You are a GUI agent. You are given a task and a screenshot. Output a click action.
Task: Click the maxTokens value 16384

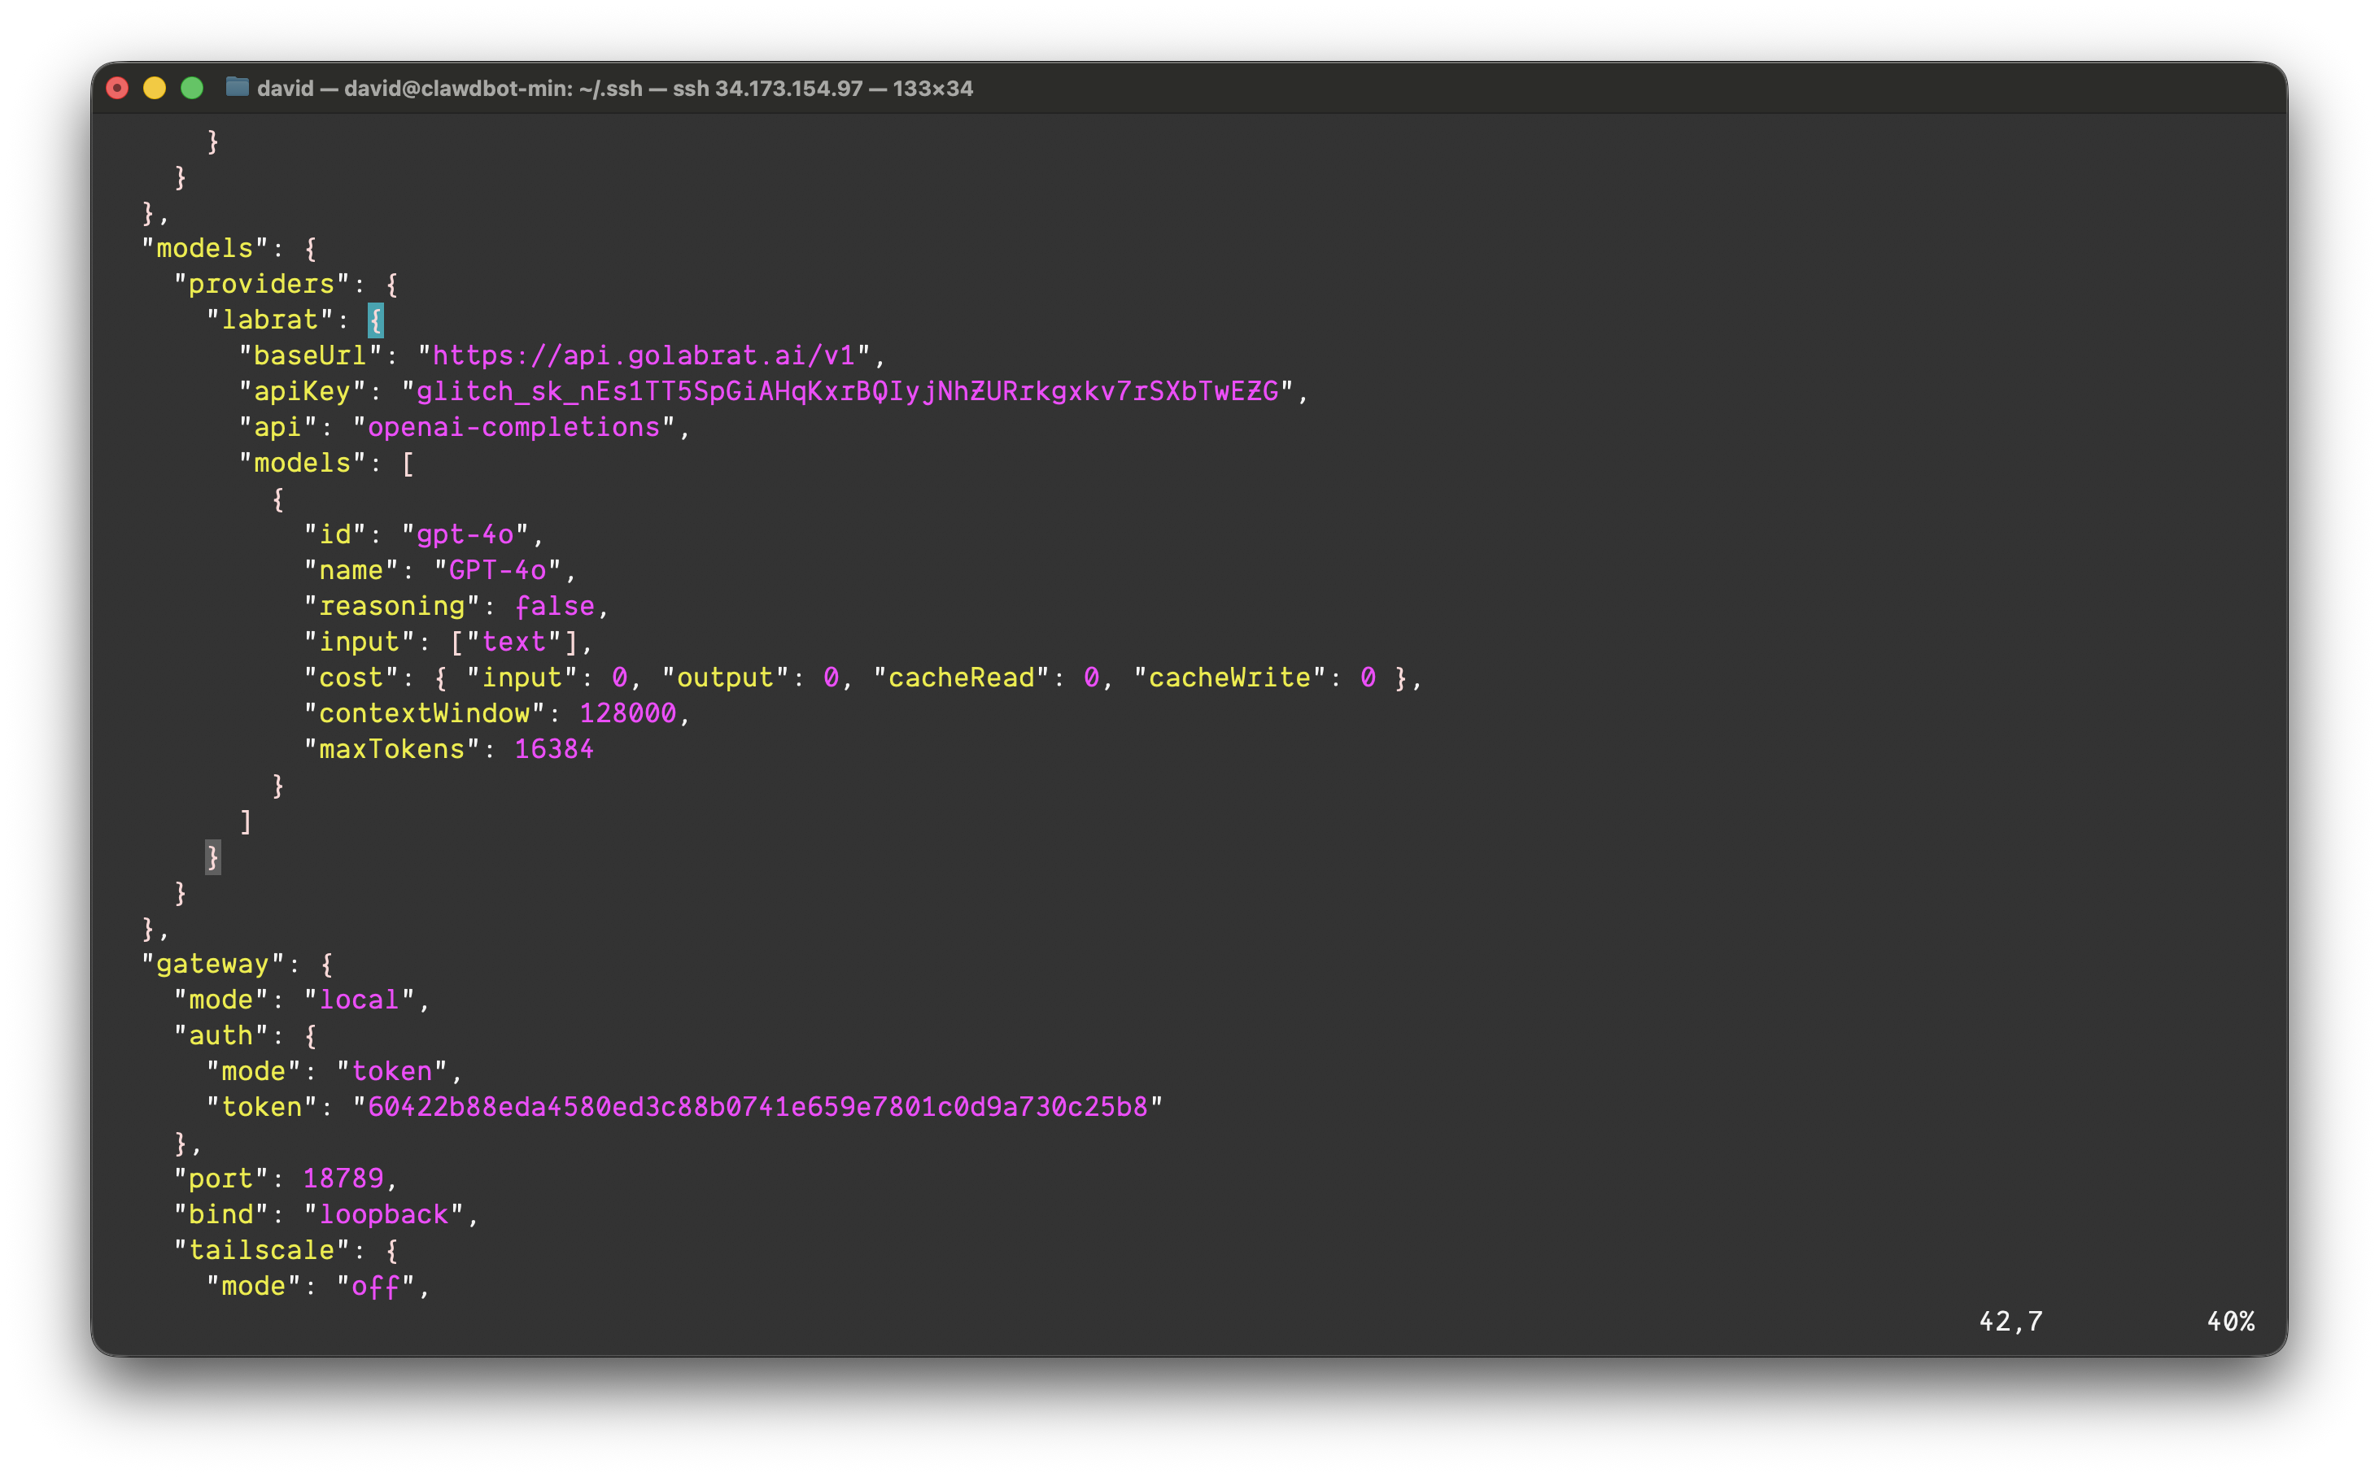[553, 748]
